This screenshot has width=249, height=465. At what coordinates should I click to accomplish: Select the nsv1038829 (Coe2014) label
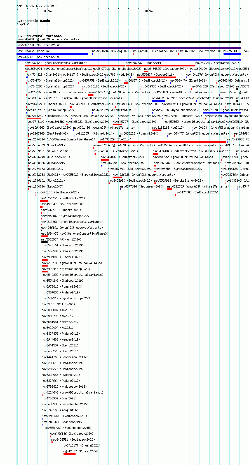[x=114, y=139]
